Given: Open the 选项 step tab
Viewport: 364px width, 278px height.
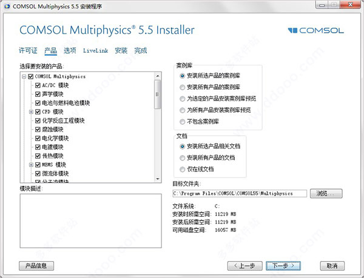Looking at the screenshot, I should pos(70,50).
